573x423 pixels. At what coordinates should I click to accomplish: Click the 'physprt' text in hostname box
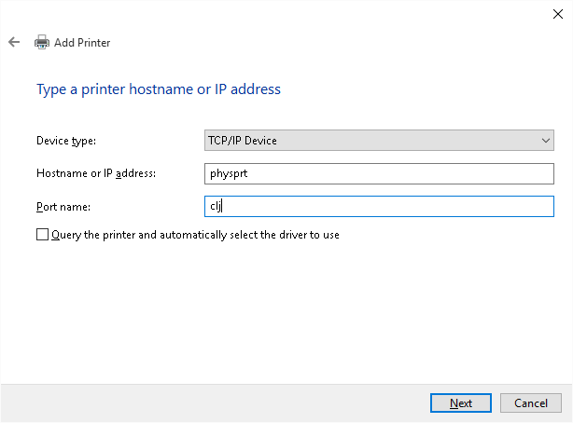[x=227, y=173]
